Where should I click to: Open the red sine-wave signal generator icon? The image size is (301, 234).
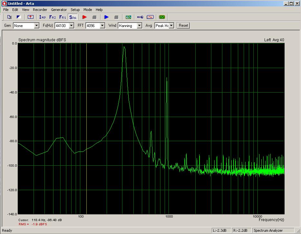pos(150,17)
